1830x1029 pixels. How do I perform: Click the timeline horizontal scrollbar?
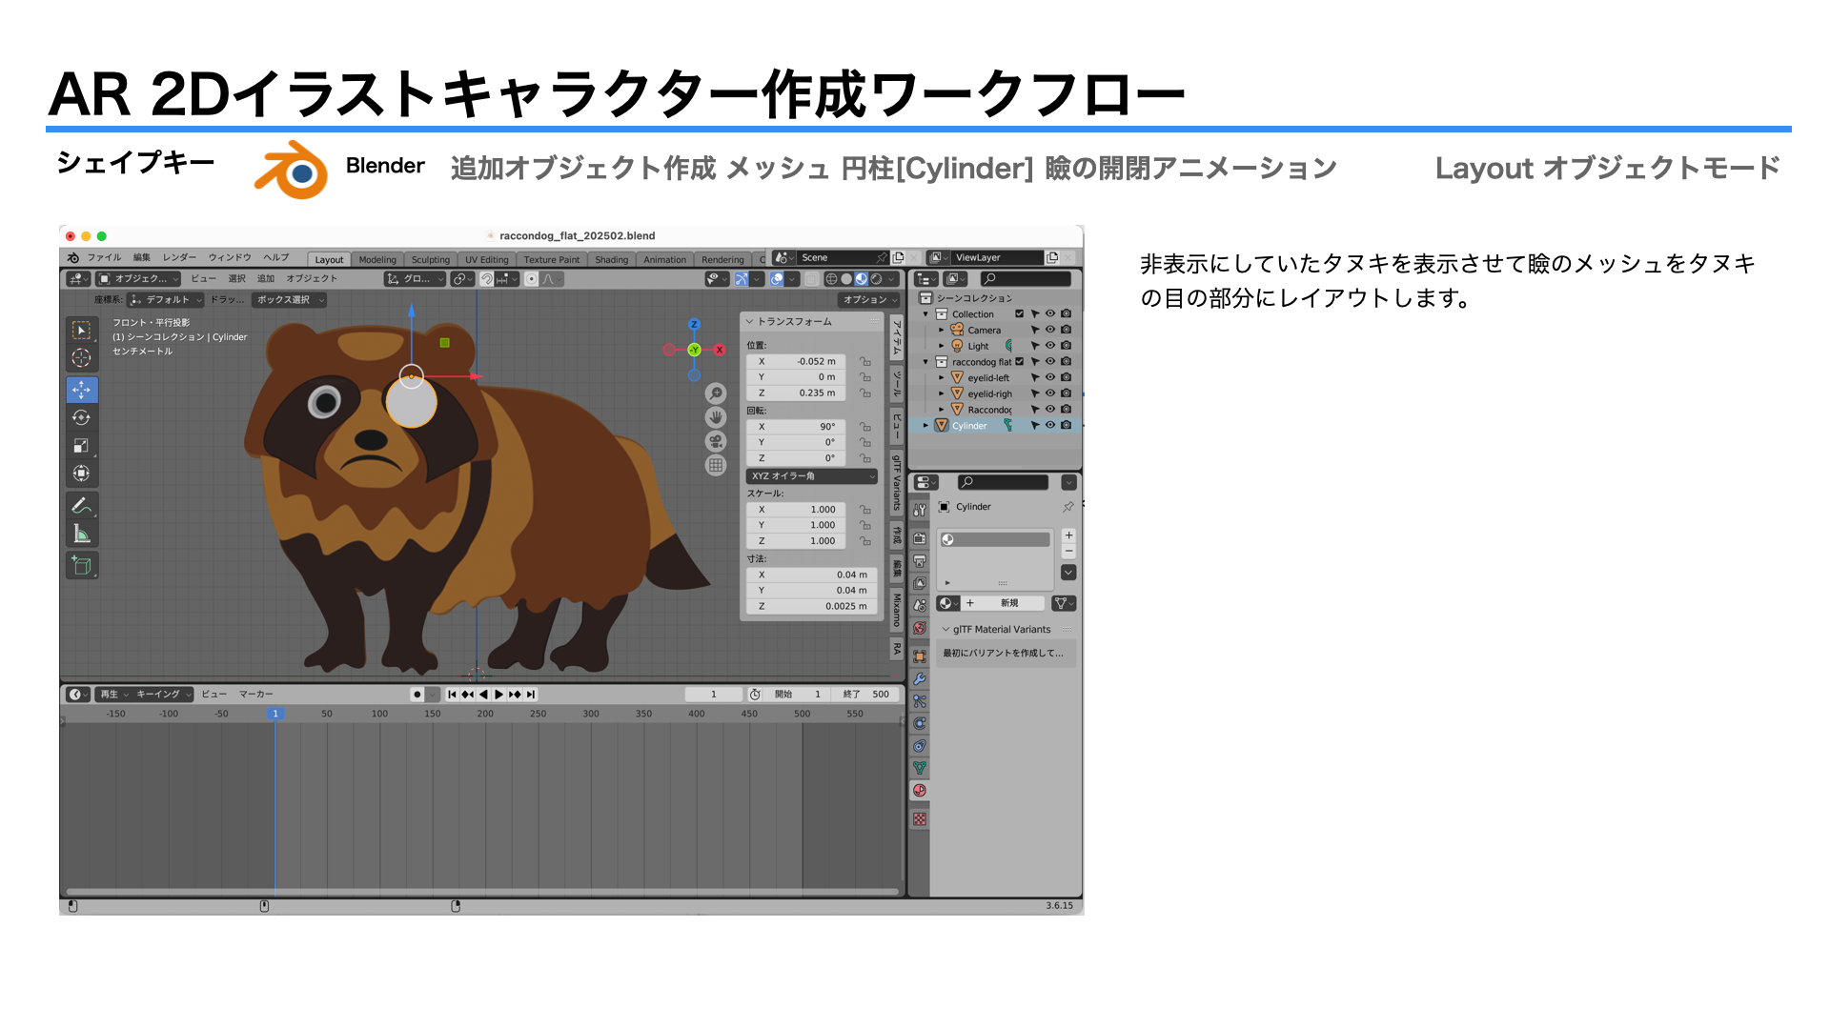pyautogui.click(x=482, y=892)
